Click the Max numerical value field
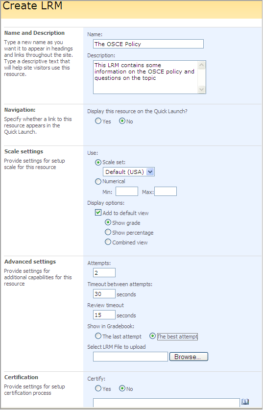 click(x=166, y=192)
